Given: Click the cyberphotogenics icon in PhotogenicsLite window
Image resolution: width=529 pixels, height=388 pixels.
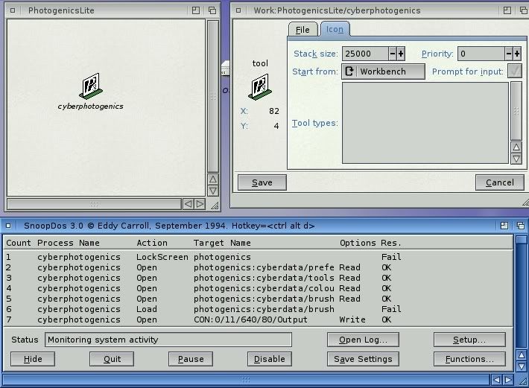Looking at the screenshot, I should click(x=91, y=86).
